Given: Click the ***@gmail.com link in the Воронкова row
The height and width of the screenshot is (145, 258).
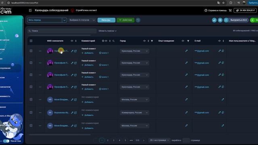Looking at the screenshot, I should 202,113.
